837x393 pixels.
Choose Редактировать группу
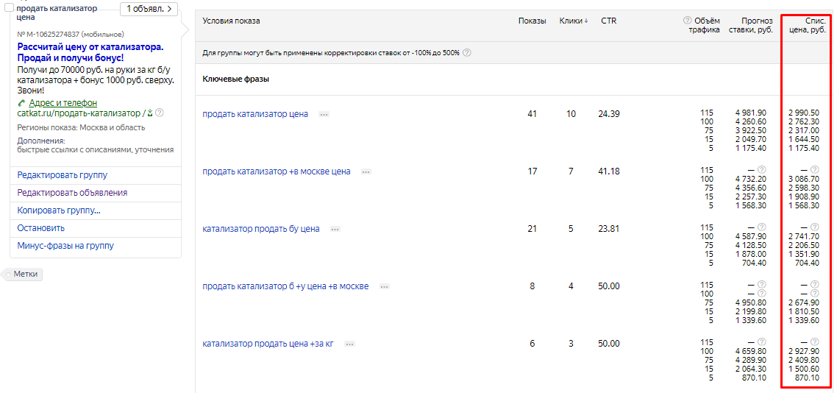[63, 175]
